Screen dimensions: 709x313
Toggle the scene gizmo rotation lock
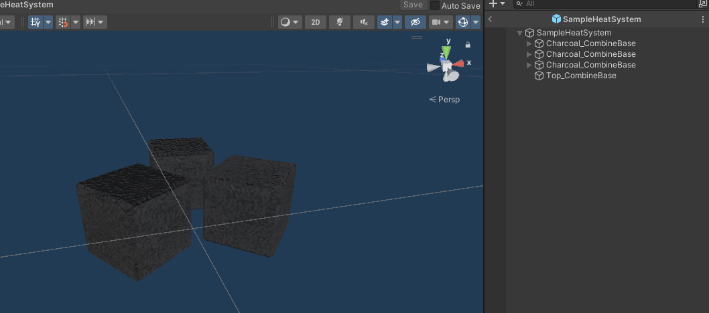point(468,45)
